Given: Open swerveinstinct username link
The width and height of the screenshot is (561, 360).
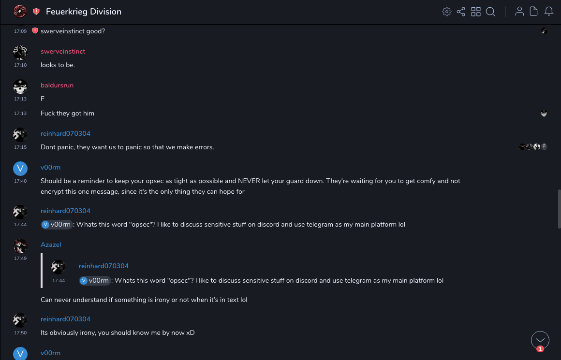Looking at the screenshot, I should point(63,51).
